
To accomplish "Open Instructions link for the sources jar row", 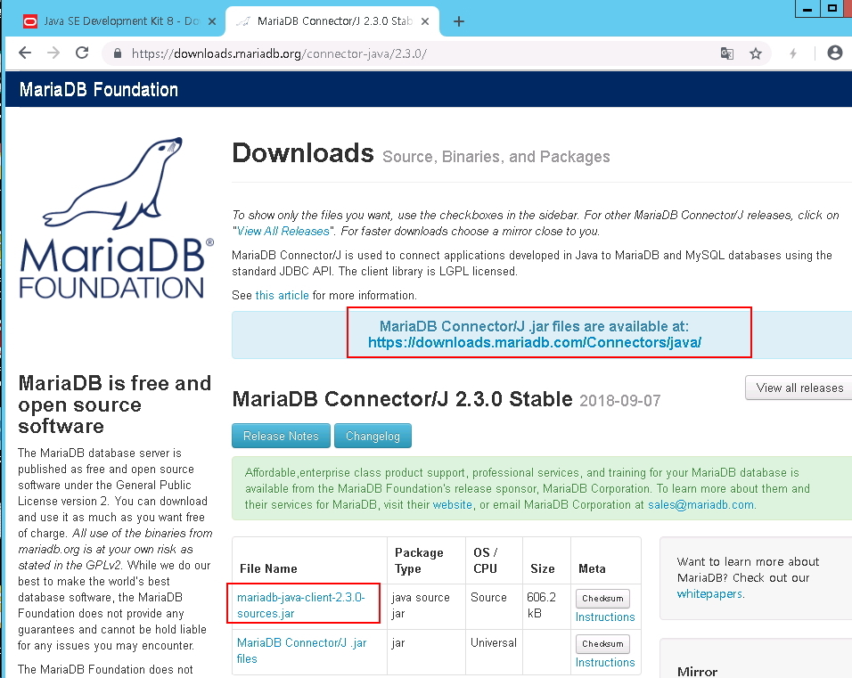I will click(x=605, y=617).
